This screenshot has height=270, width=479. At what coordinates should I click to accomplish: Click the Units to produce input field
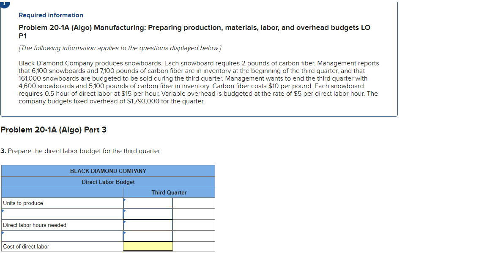point(148,202)
